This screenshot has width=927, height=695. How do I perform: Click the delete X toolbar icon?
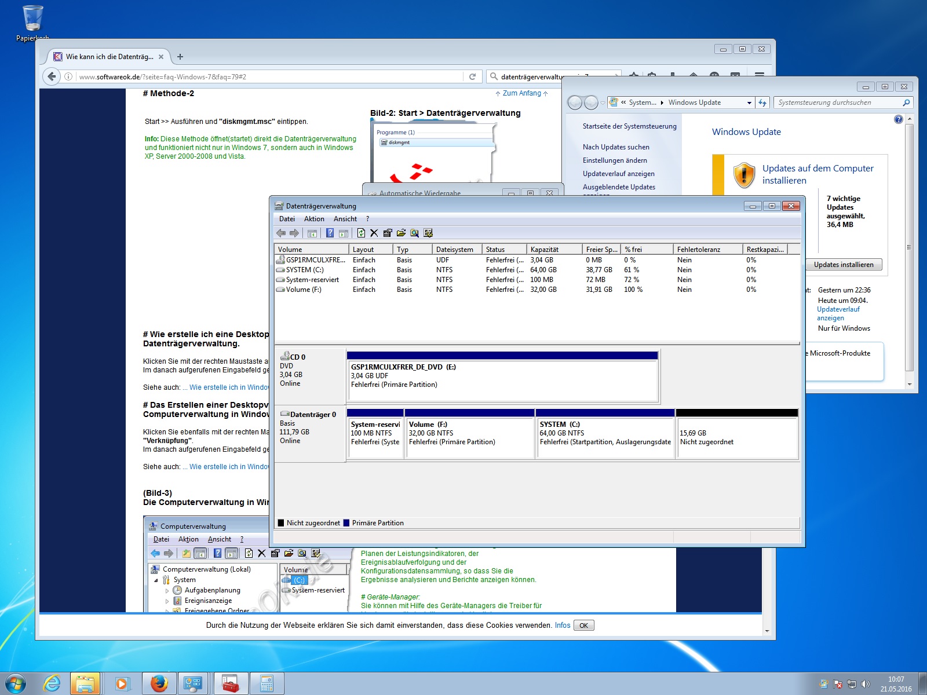374,233
